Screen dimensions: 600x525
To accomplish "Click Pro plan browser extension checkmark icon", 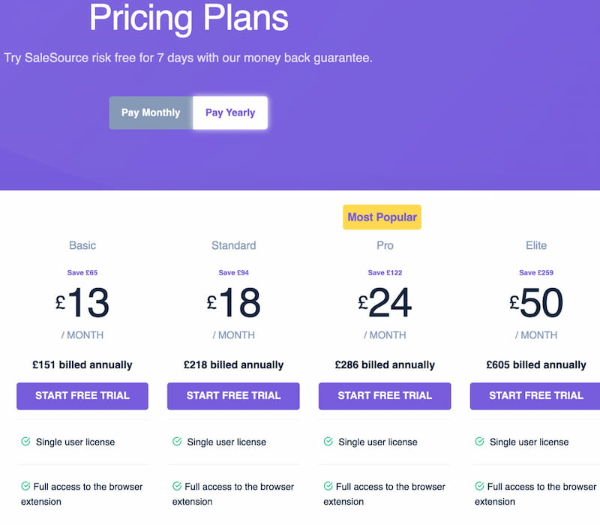I will pos(328,486).
